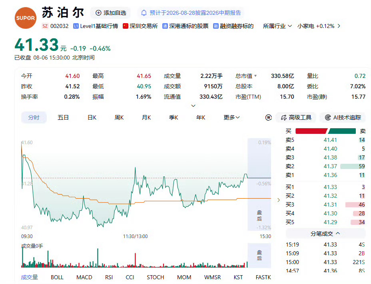Select the BOLL indicator
This screenshot has height=284, width=371.
point(57,277)
